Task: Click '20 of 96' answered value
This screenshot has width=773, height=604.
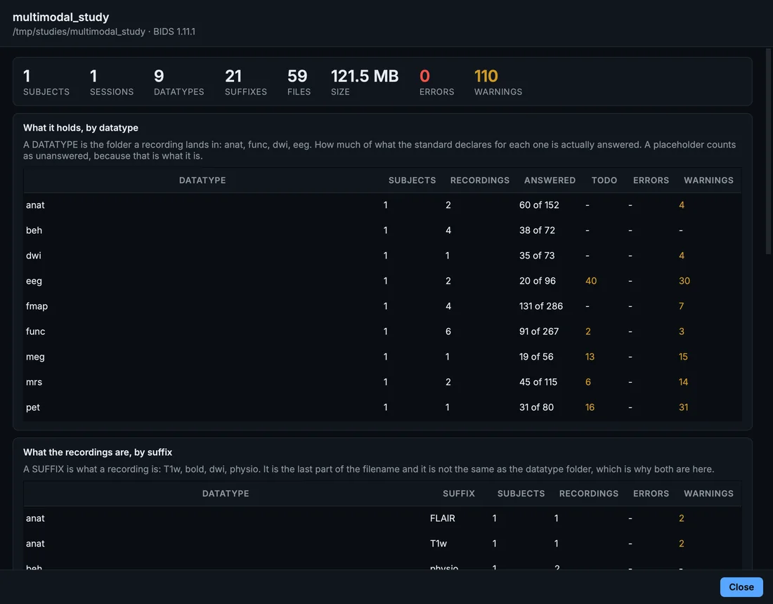Action: point(538,281)
